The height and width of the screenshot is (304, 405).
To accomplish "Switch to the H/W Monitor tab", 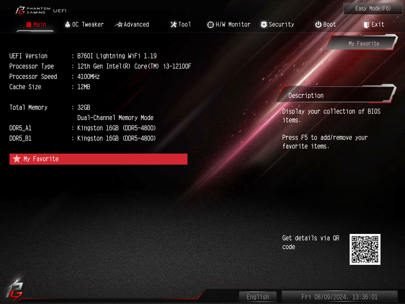I will pos(229,25).
